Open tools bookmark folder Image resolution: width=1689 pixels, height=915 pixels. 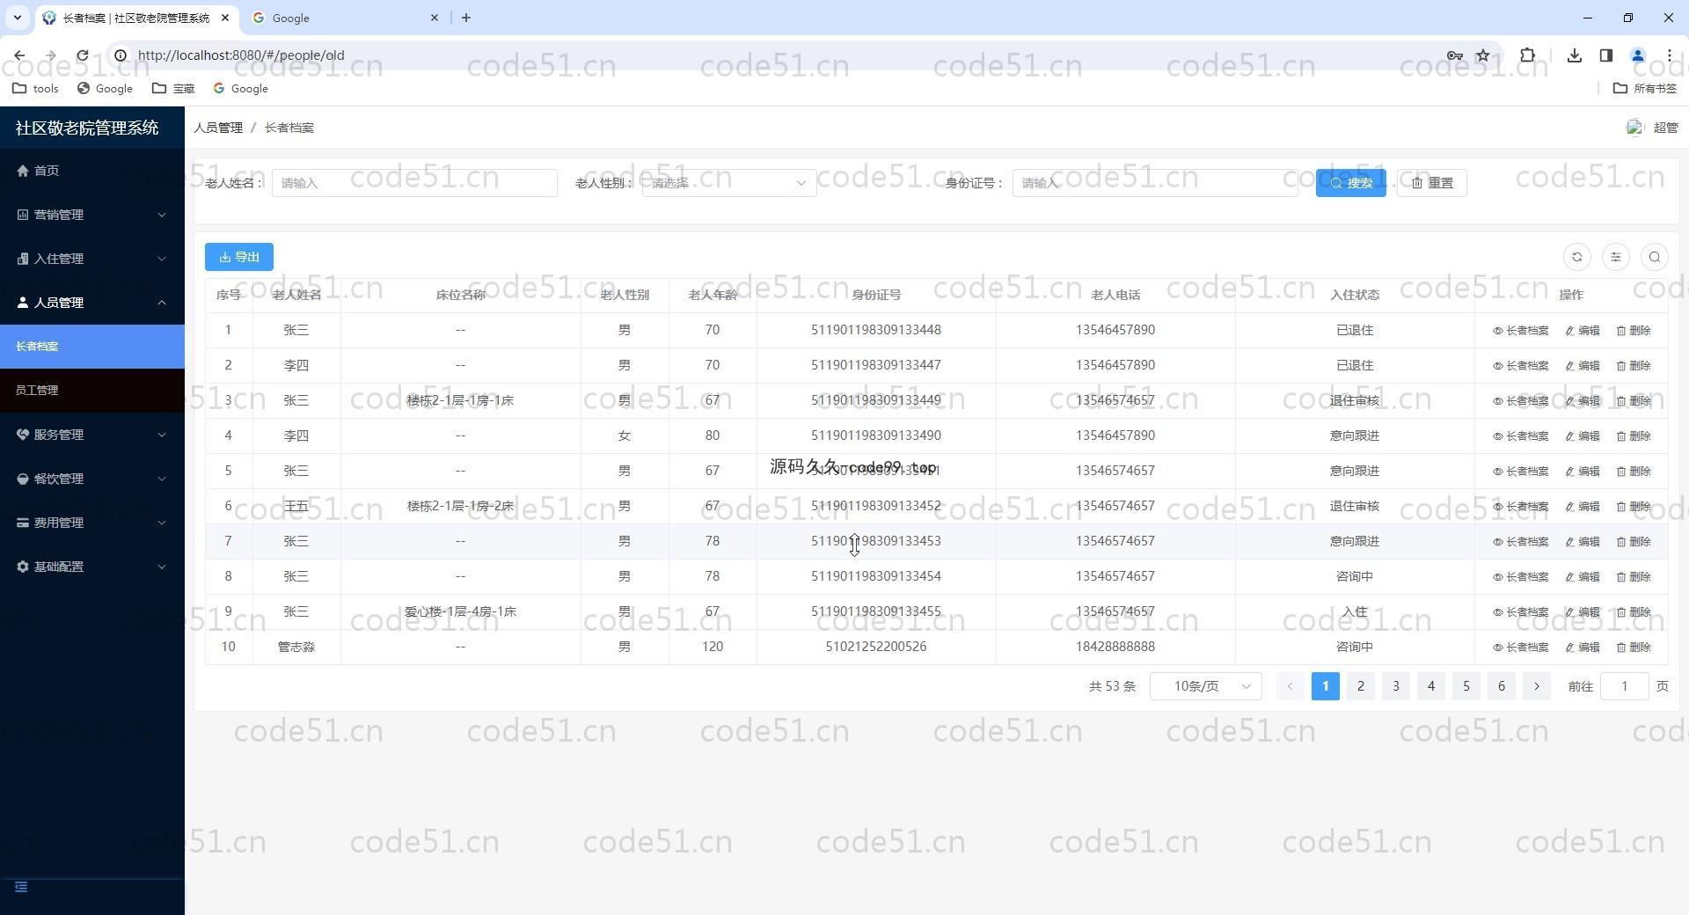(x=35, y=88)
